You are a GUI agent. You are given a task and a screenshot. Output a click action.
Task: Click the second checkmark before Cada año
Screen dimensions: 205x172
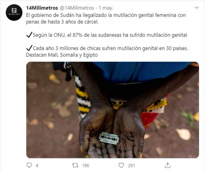[29, 48]
